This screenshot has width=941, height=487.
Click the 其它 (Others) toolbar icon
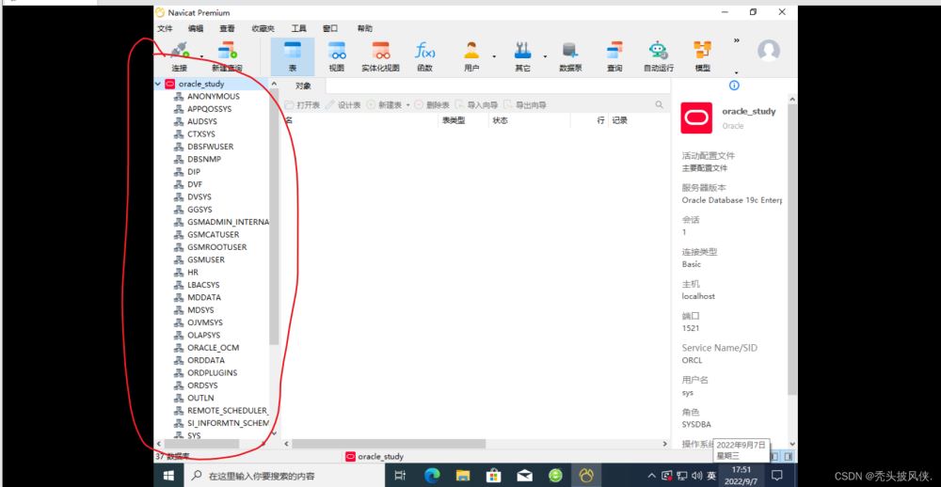click(x=522, y=57)
